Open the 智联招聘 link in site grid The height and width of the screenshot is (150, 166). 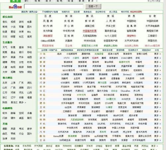[x=131, y=31]
